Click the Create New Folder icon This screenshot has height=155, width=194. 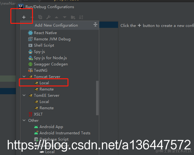pos(73,17)
